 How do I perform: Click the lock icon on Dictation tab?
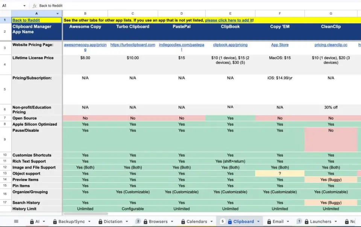[100, 221]
